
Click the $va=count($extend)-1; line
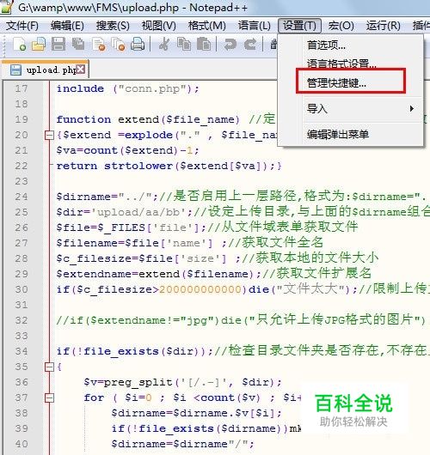coord(127,150)
